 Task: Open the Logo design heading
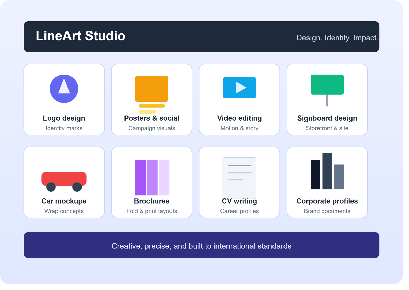point(64,118)
